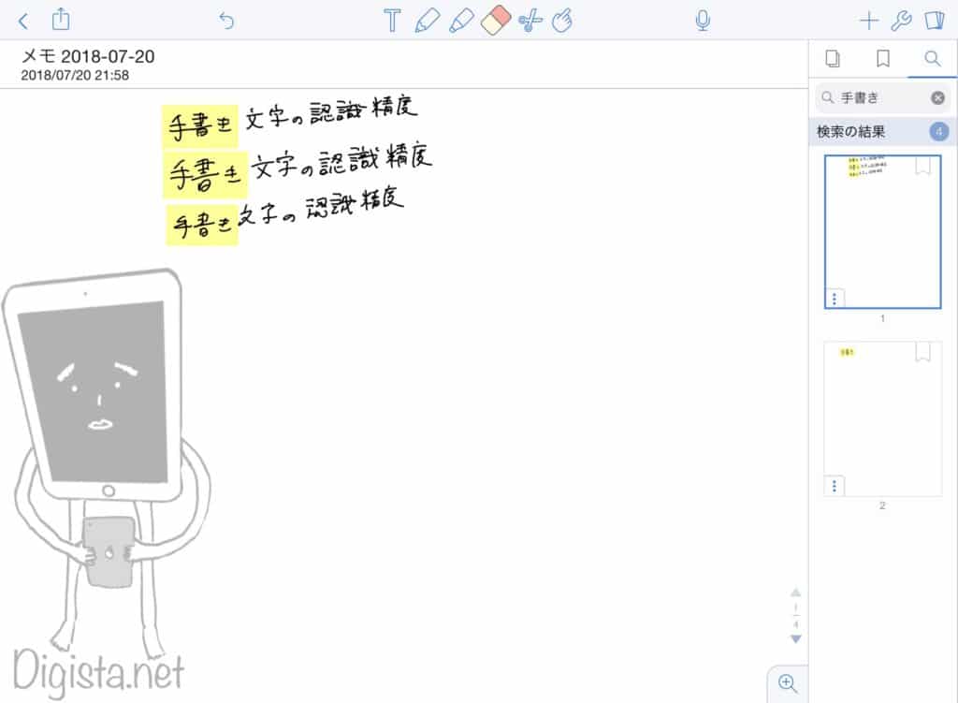
Task: Switch to the pages tab
Action: (x=833, y=59)
